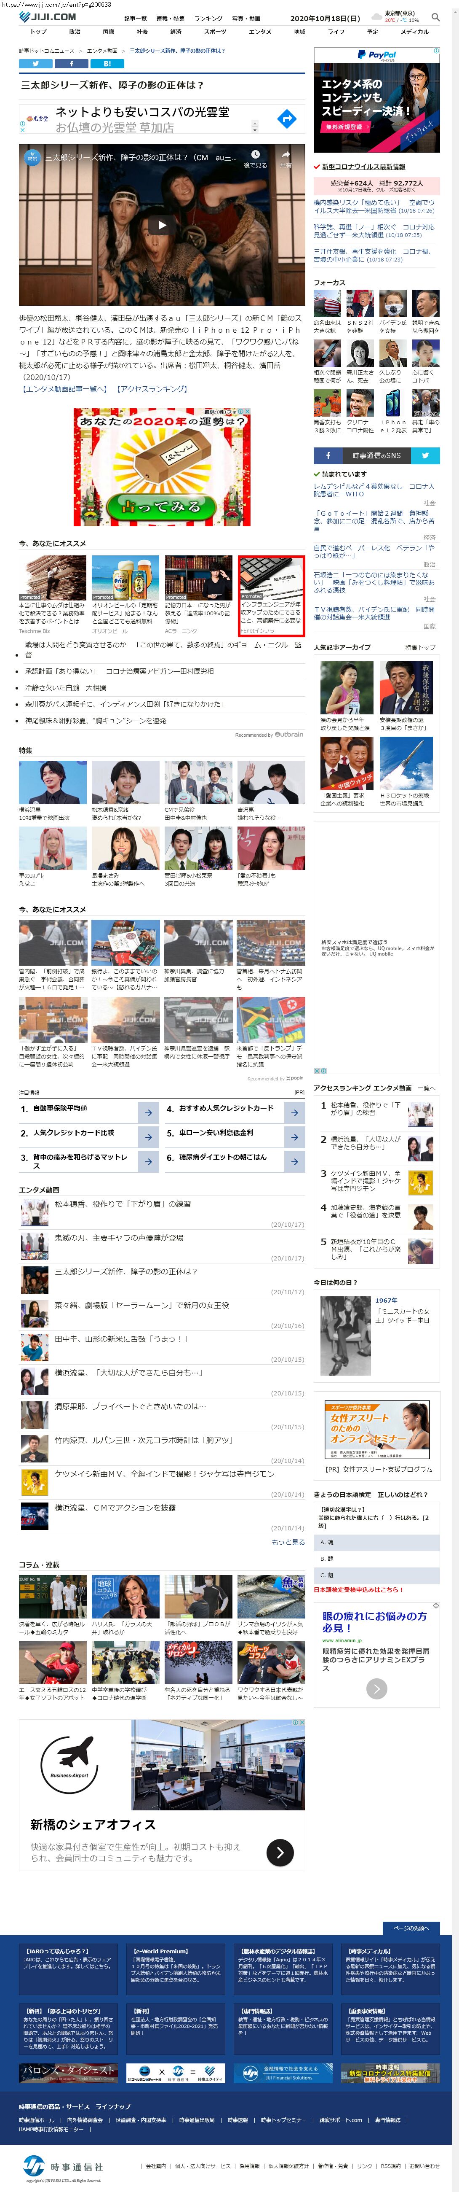Open the エンタメ navigation tab

click(259, 32)
